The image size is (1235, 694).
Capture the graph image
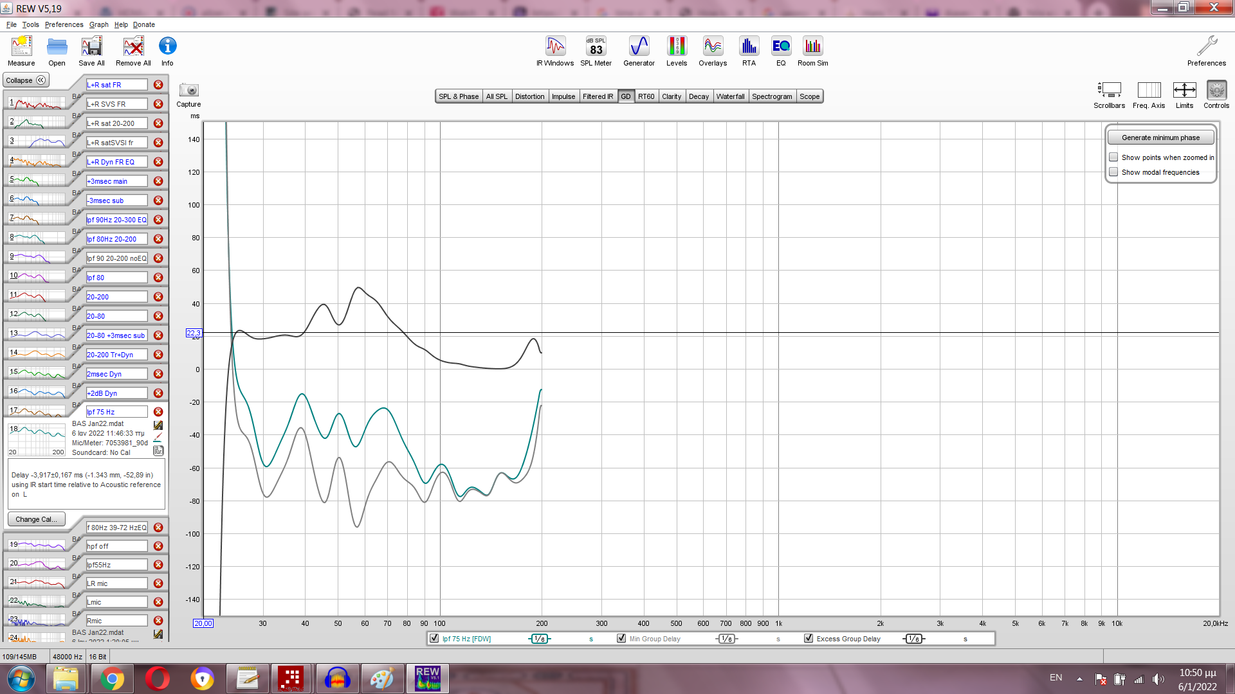tap(188, 94)
